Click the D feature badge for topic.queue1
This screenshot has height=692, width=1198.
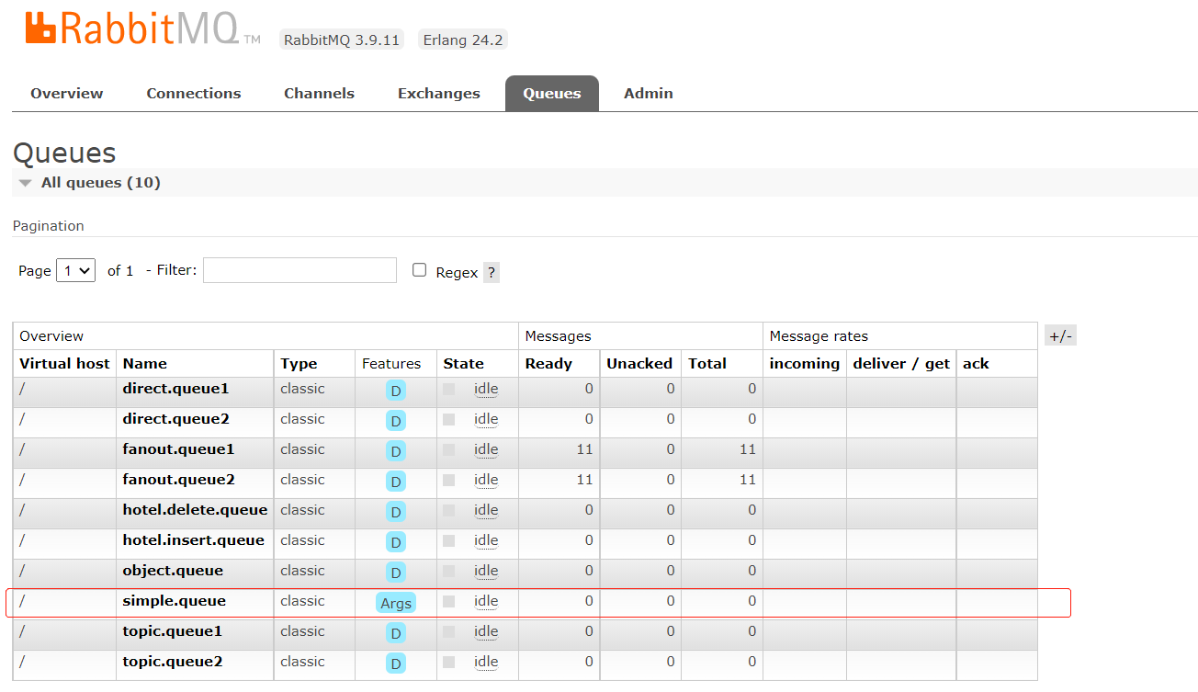click(396, 633)
